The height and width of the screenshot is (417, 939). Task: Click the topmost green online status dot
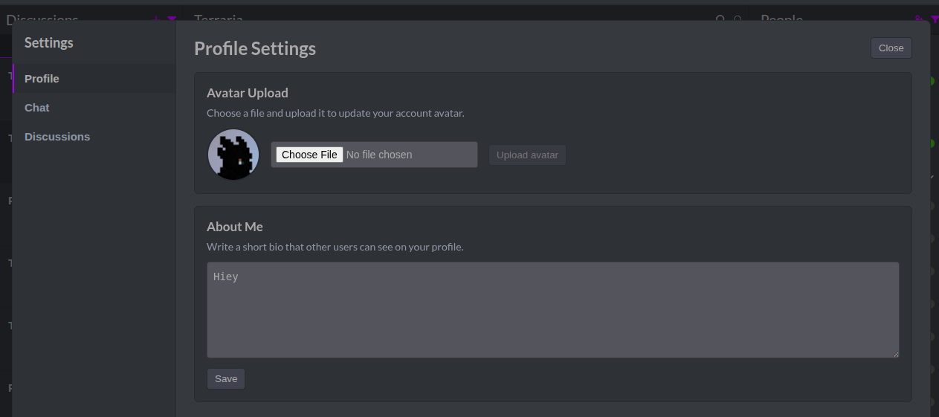coord(931,80)
